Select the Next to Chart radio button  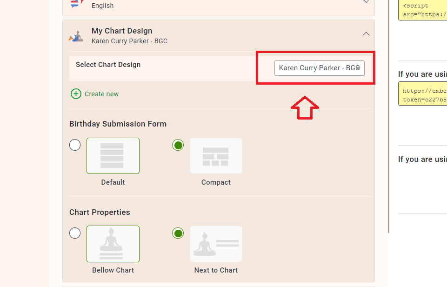point(178,233)
